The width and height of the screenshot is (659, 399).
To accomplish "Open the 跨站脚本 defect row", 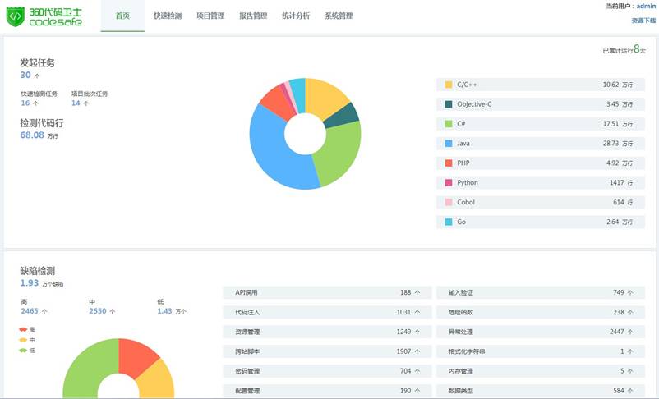I will coord(327,351).
